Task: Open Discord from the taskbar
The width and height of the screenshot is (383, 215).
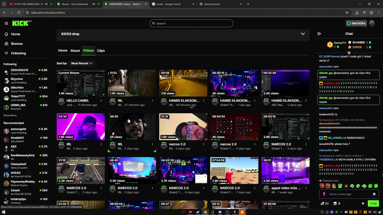Action: point(220,212)
